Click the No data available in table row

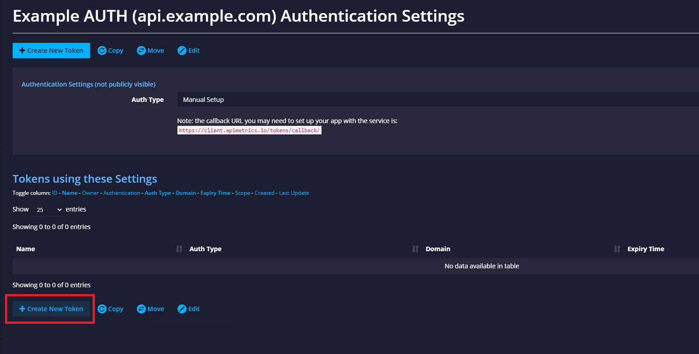356,266
